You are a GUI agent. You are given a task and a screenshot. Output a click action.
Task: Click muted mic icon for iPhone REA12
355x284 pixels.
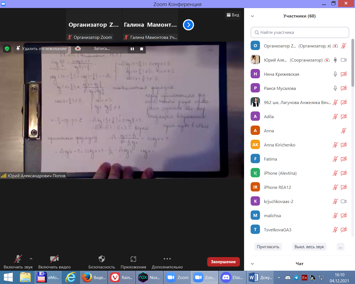[335, 187]
